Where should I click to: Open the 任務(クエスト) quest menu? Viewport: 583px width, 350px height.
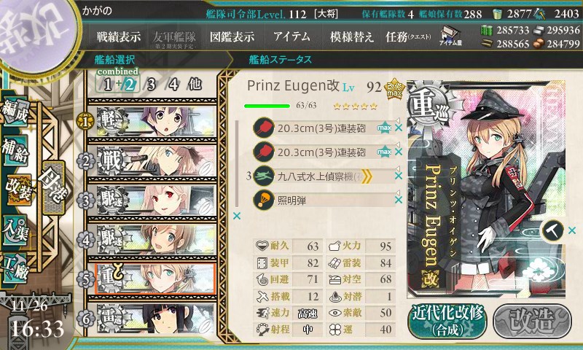coord(408,36)
